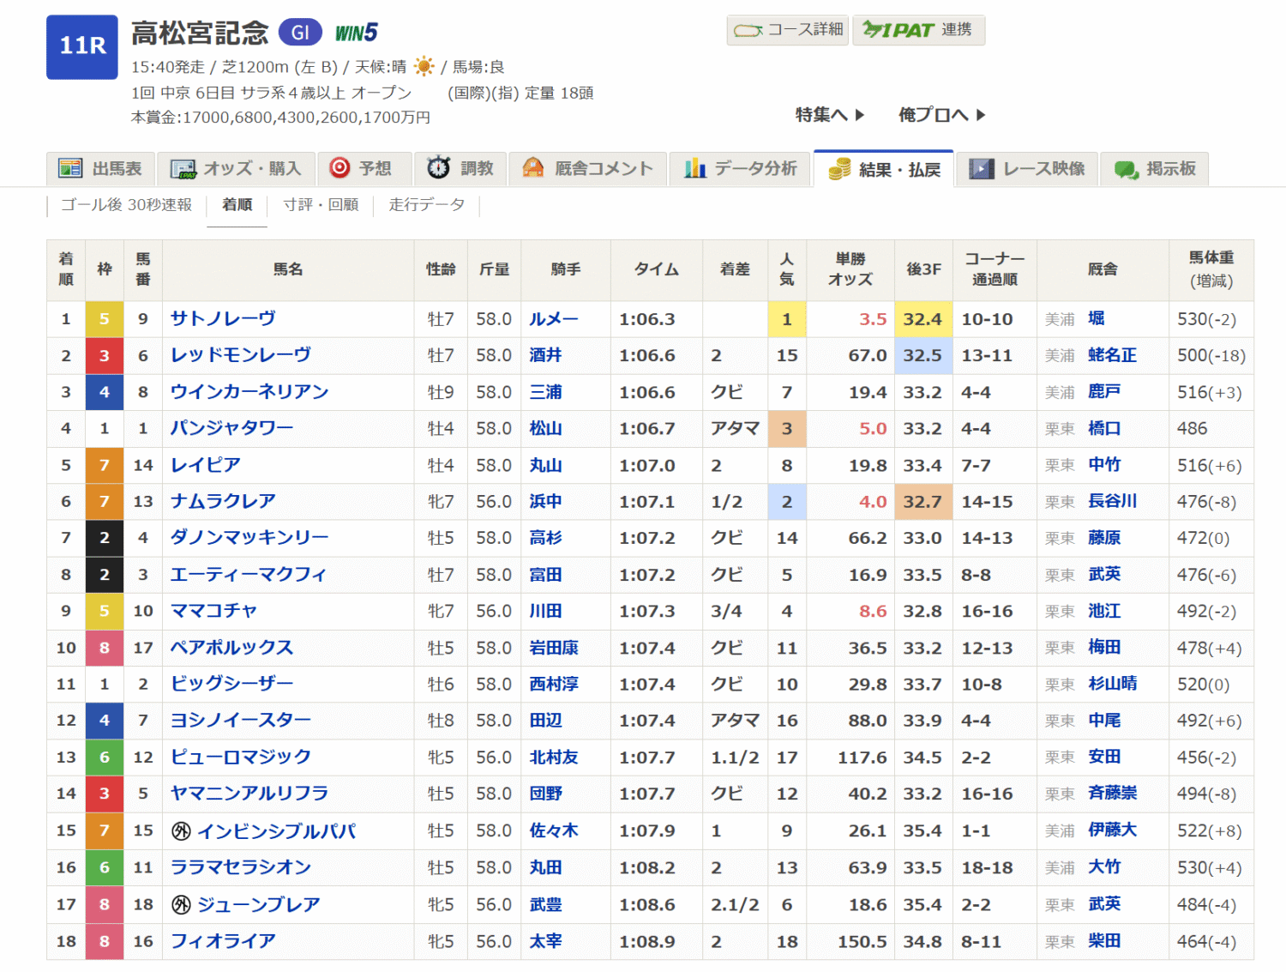The width and height of the screenshot is (1286, 972).
Task: Click the オッズ・購入 monitor icon
Action: coord(183,169)
